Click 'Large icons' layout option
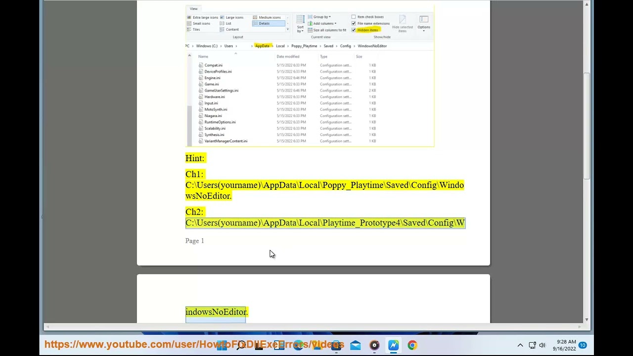Image resolution: width=633 pixels, height=356 pixels. point(231,17)
